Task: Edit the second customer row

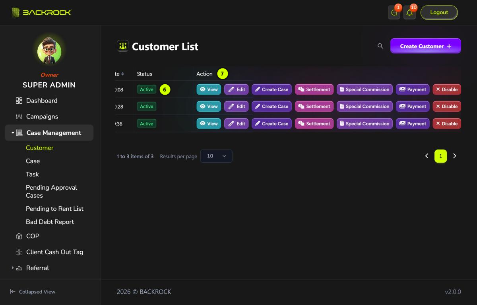Action: [237, 107]
